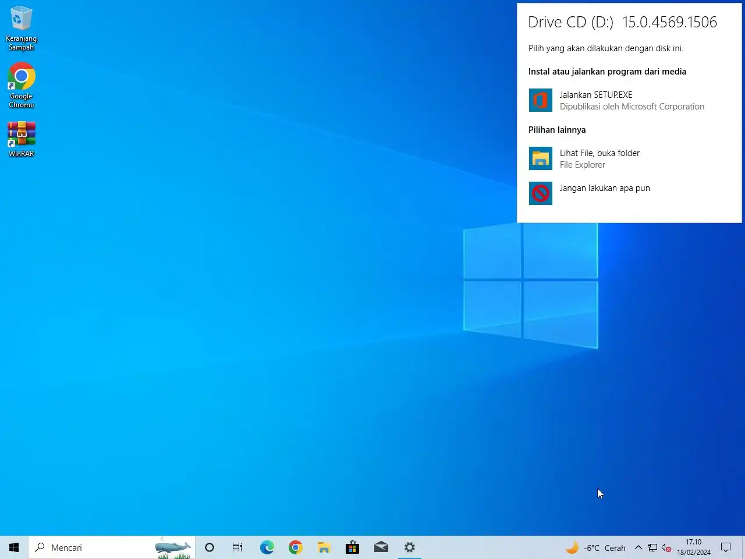Screen dimensions: 745x559
Task: Open Microsoft Store from taskbar
Action: click(x=352, y=547)
